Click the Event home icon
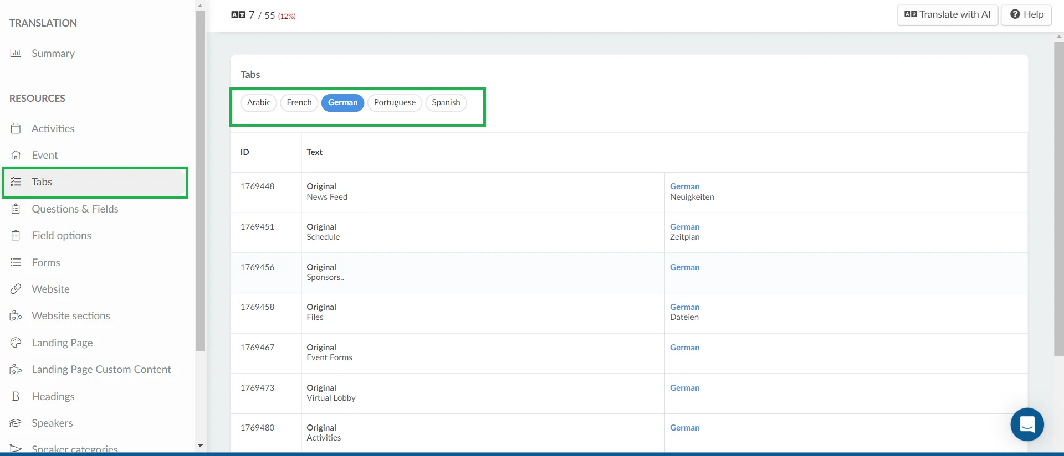 pos(16,155)
